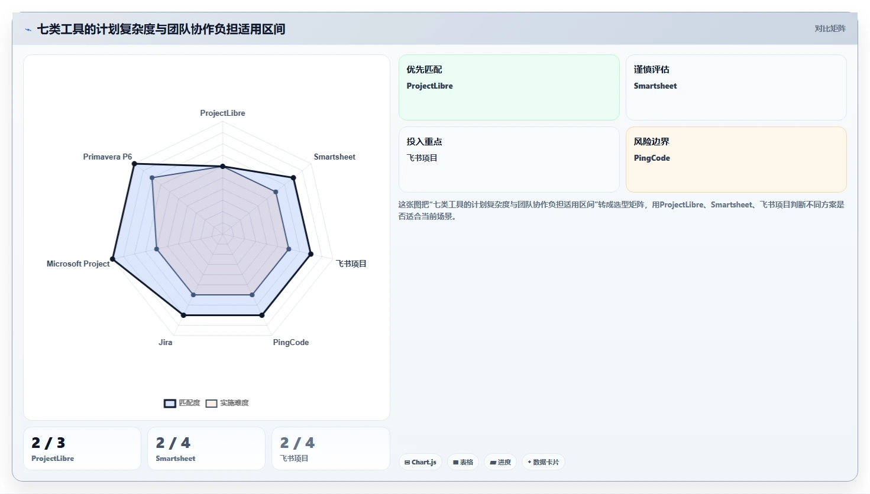This screenshot has height=494, width=870.
Task: Click the outer data point at Smartsheet
Action: pos(293,177)
